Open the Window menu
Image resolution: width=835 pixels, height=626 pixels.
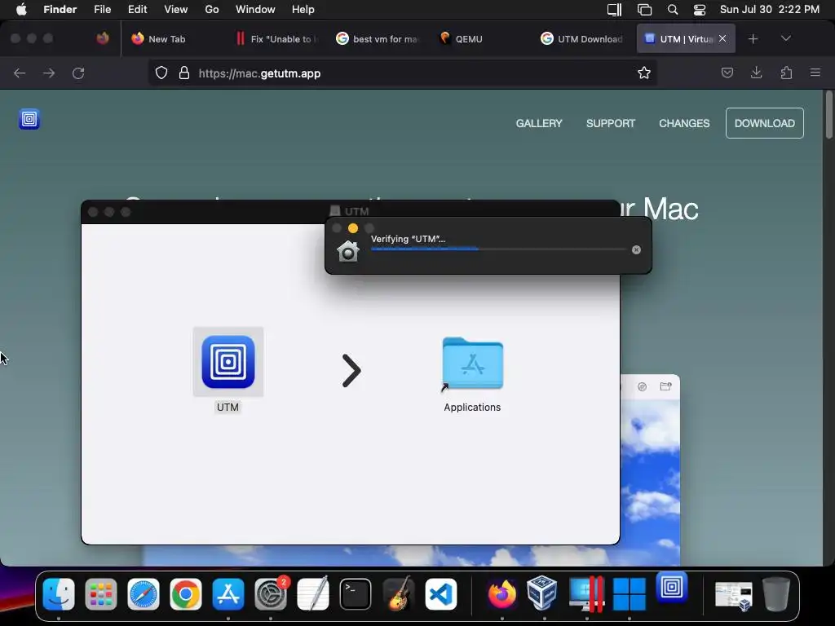(x=255, y=10)
